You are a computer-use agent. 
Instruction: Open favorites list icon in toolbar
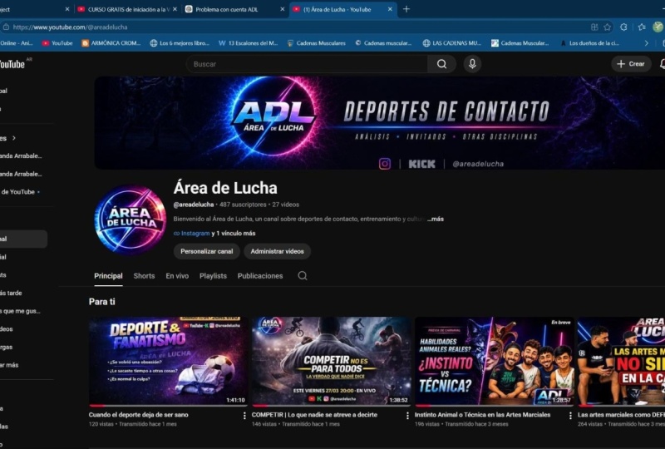point(642,27)
